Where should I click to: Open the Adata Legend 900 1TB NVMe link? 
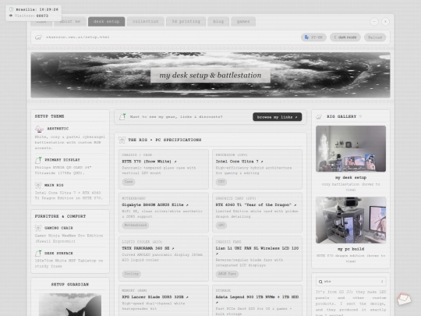[x=257, y=300]
